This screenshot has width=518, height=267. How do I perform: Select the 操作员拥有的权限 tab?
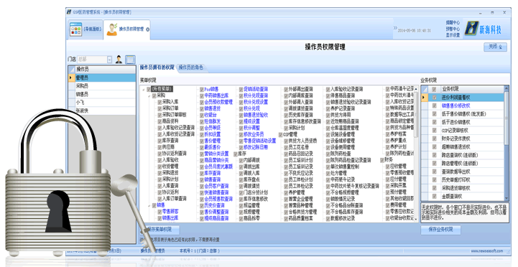point(157,67)
